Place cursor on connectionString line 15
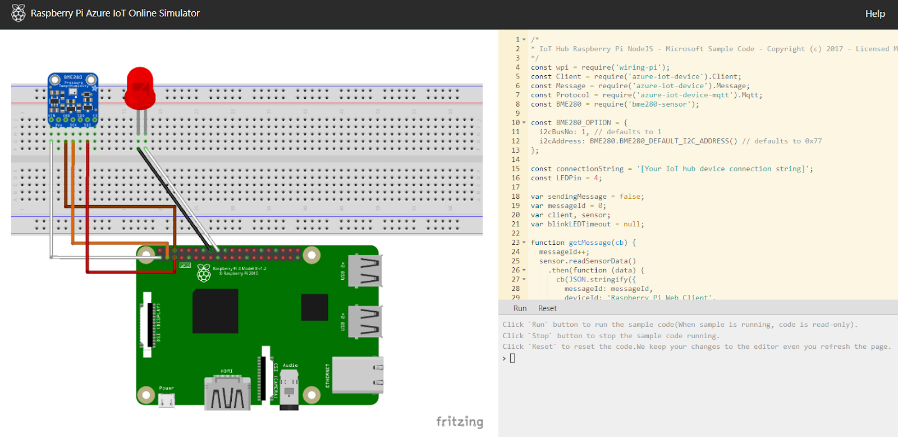This screenshot has height=437, width=898. coord(672,169)
